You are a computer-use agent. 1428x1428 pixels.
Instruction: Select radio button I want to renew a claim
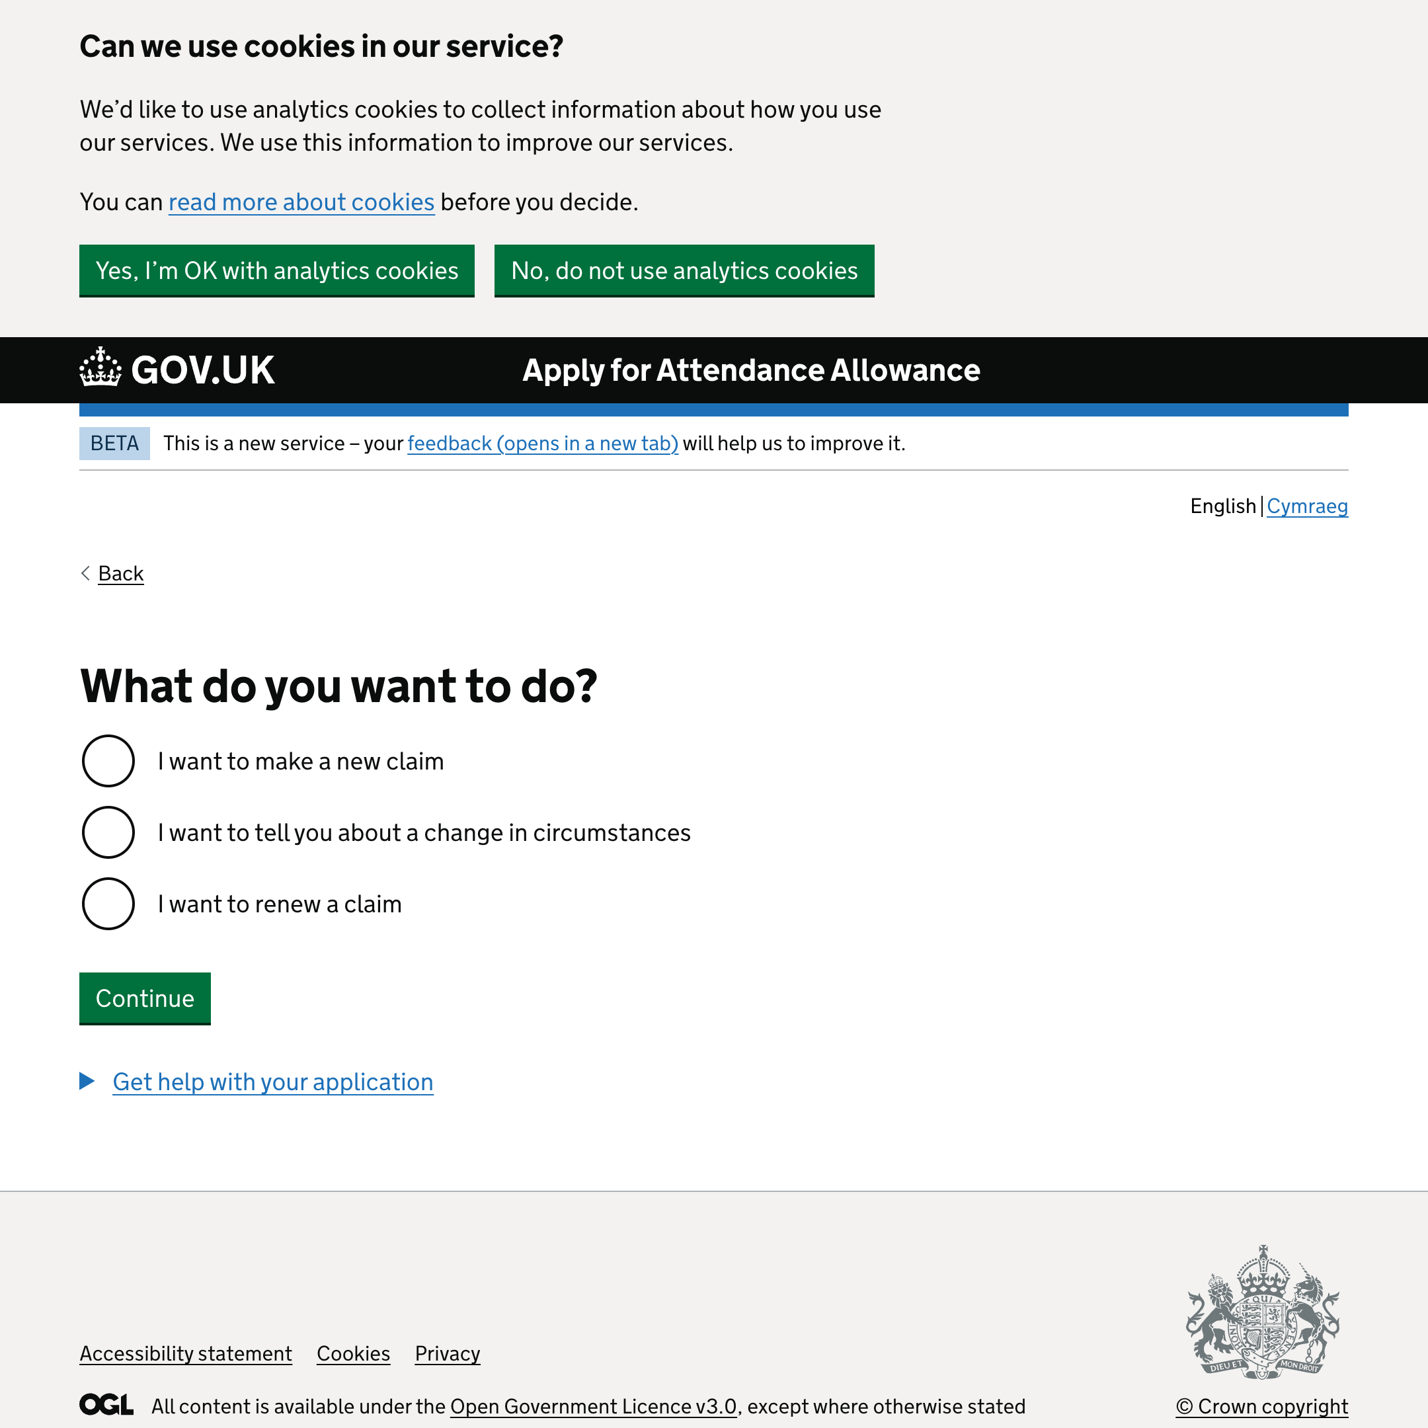[x=107, y=904]
